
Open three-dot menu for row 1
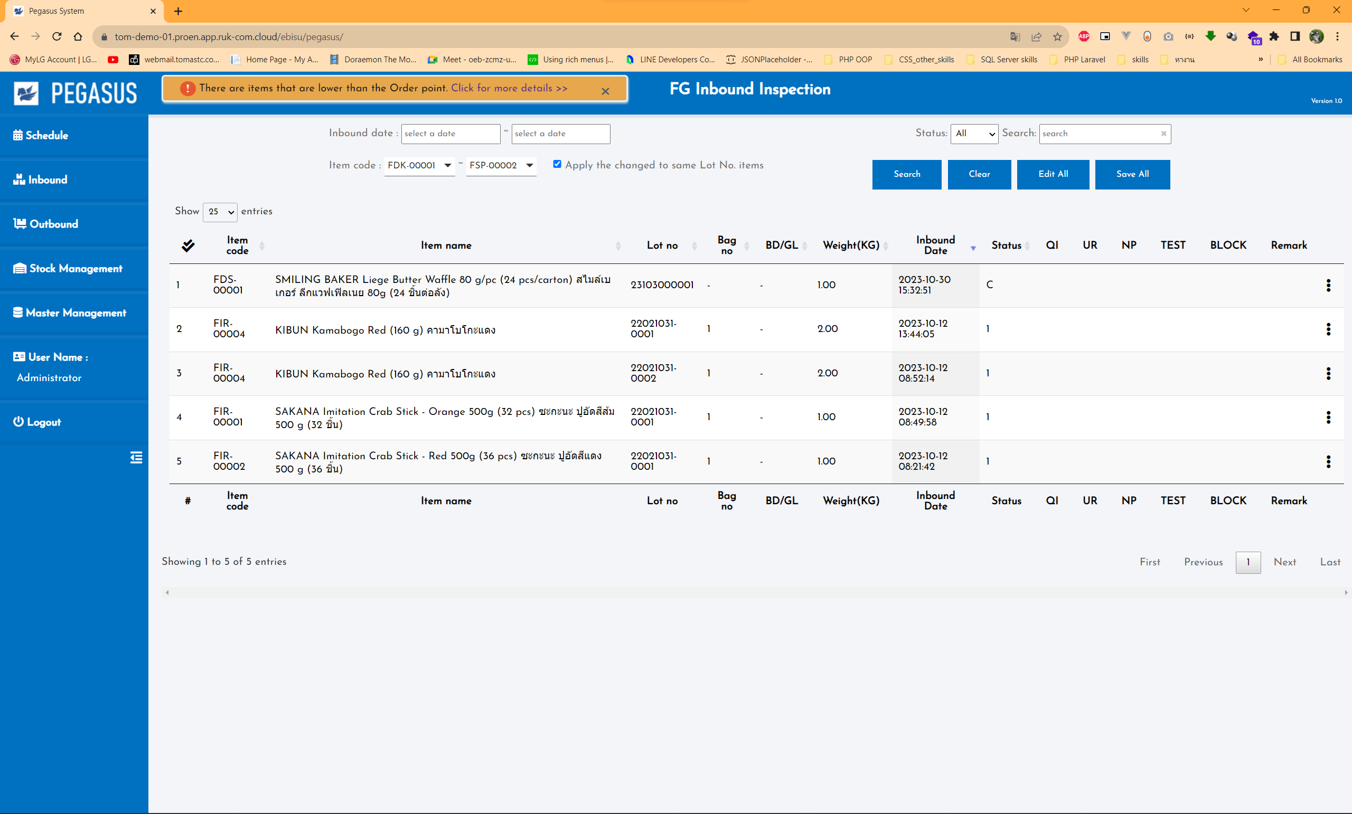coord(1328,285)
